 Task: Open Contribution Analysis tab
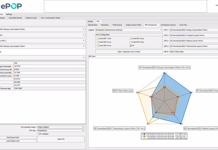[168, 25]
